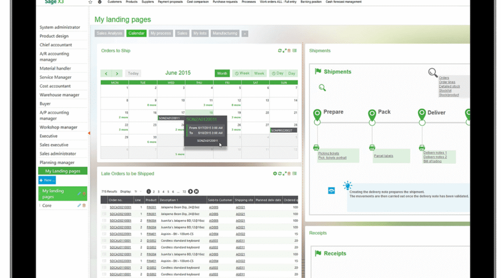
Task: Click printer icon above Parcel labels
Action: click(x=372, y=147)
